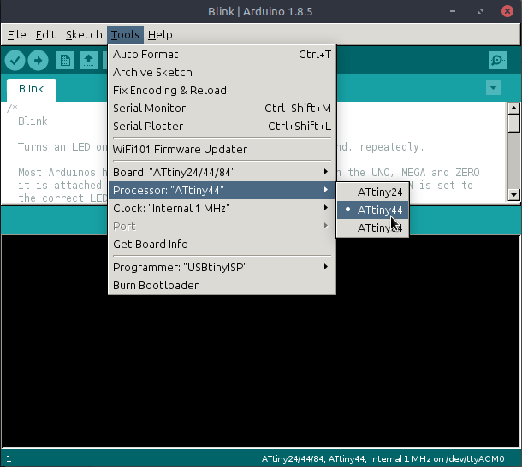This screenshot has width=522, height=467.
Task: Open the tab options dropdown arrow
Action: tap(493, 88)
